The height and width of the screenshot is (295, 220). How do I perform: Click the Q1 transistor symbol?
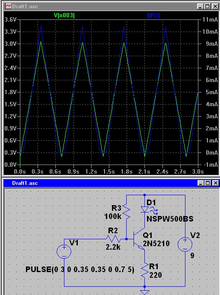tap(139, 239)
